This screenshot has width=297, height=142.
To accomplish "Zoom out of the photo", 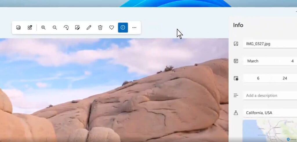I will tap(55, 27).
